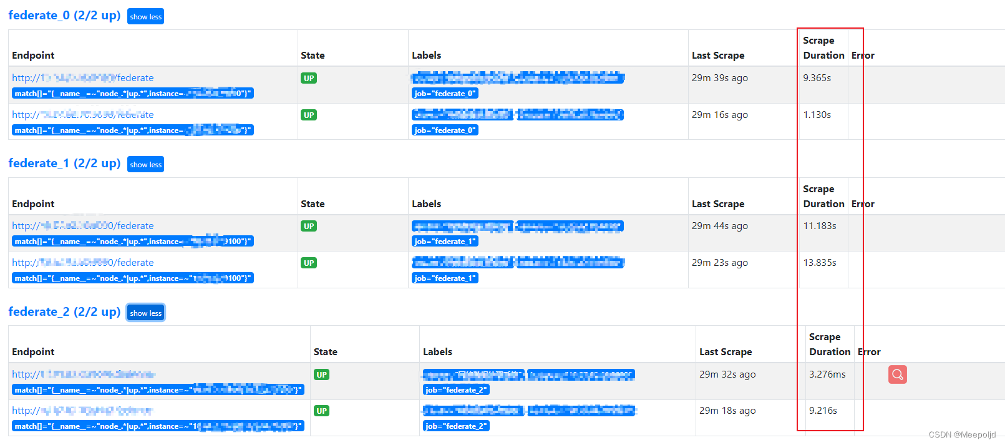Screen dimensions: 1005x445
Task: Select the 9.216s scrape duration value
Action: coord(823,411)
